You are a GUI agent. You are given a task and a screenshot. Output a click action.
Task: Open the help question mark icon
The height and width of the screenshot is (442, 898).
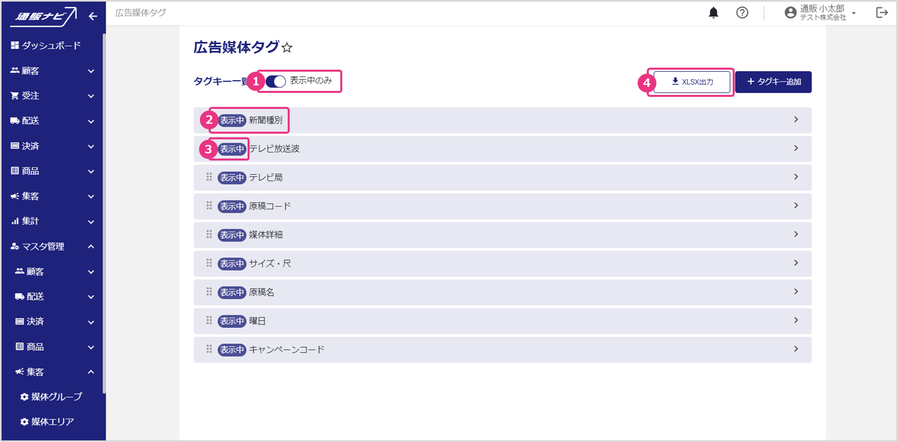[742, 13]
